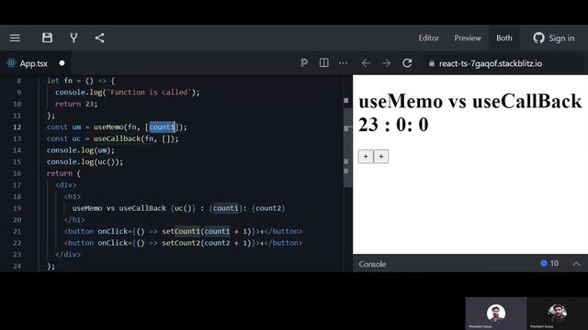Switch to Editor view
Viewport: 588px width, 330px height.
[429, 38]
